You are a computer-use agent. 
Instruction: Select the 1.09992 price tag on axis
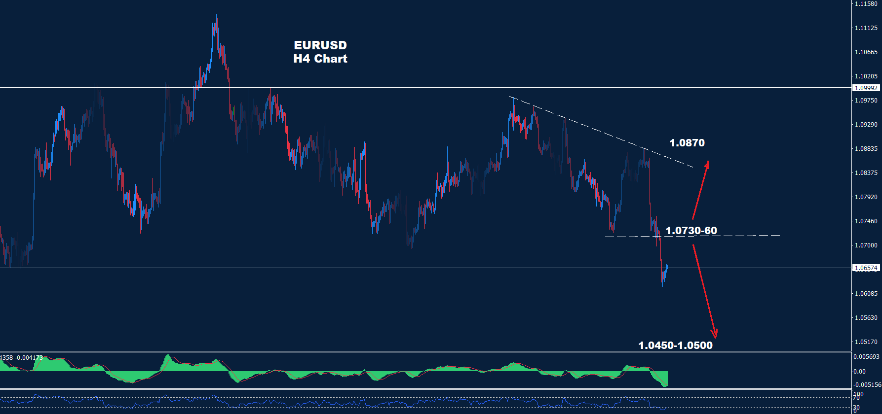click(x=866, y=88)
